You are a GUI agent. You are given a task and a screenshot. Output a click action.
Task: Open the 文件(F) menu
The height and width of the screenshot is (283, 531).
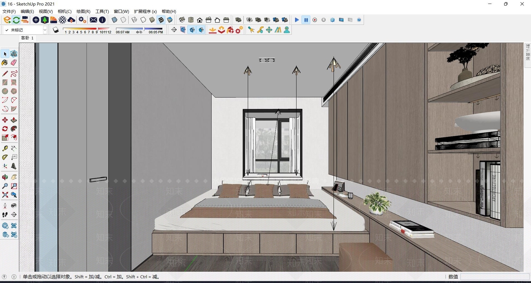(x=9, y=11)
